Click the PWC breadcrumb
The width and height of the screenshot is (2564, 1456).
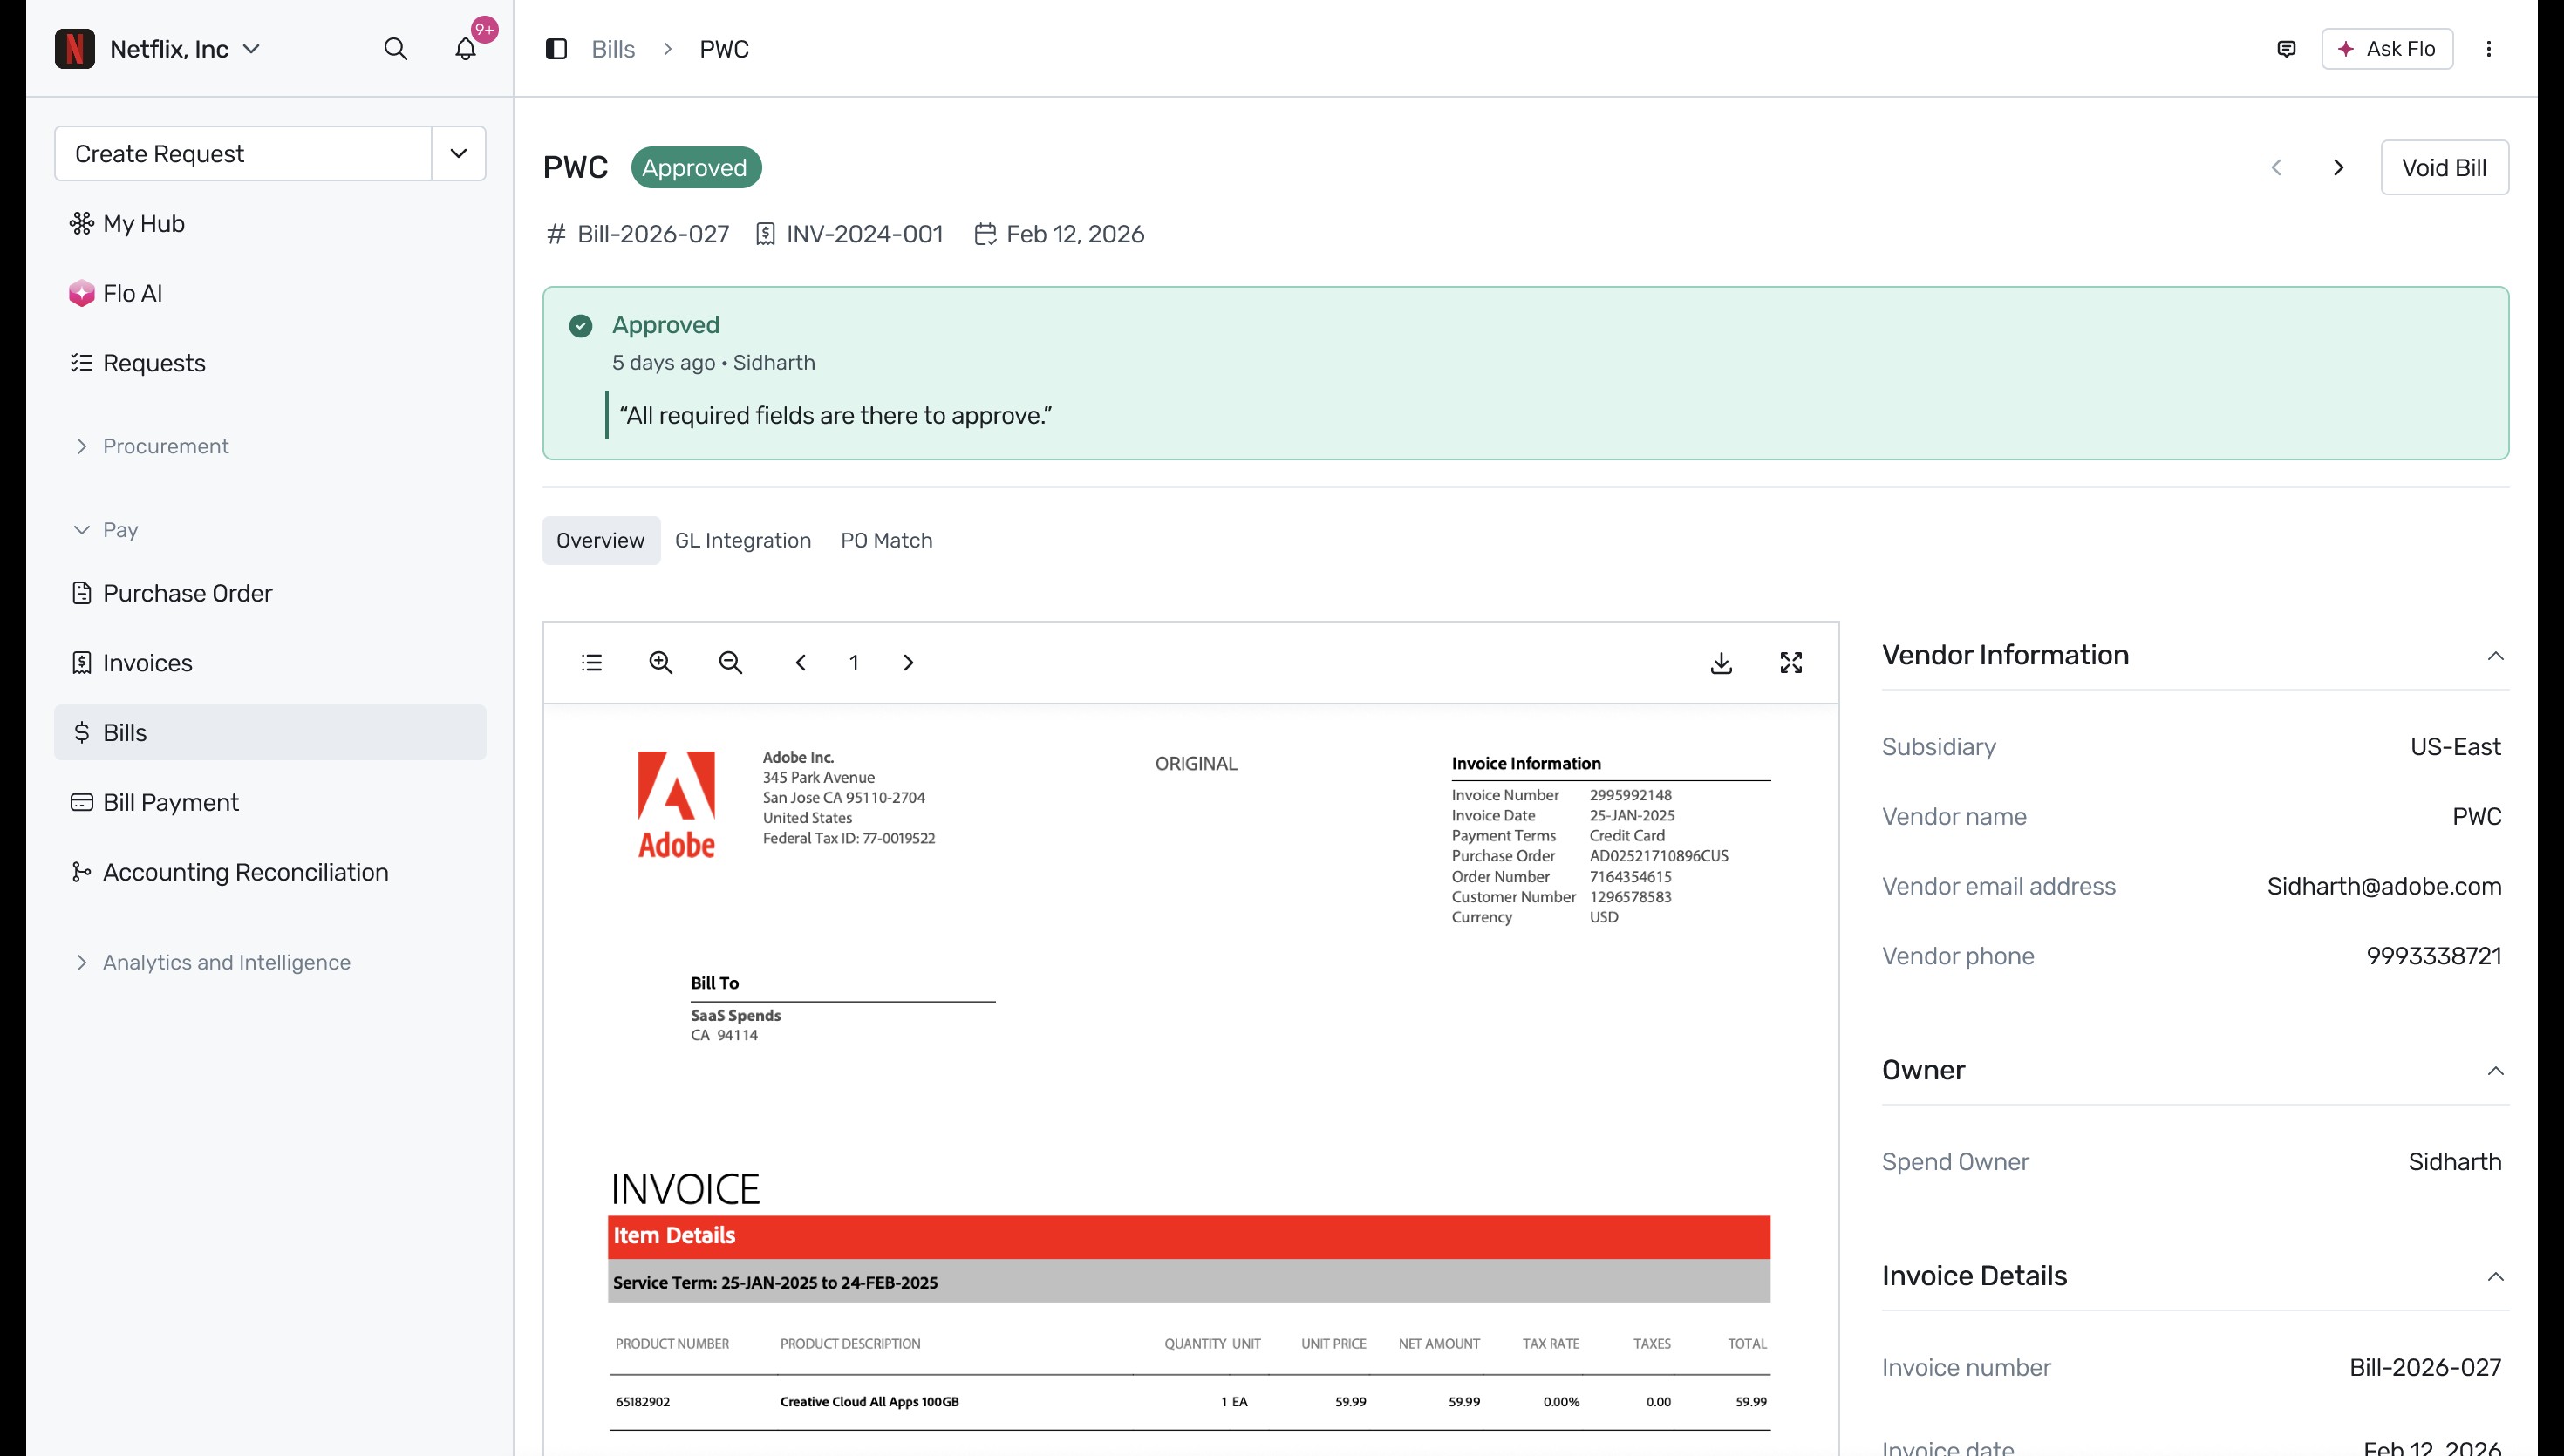pos(724,49)
